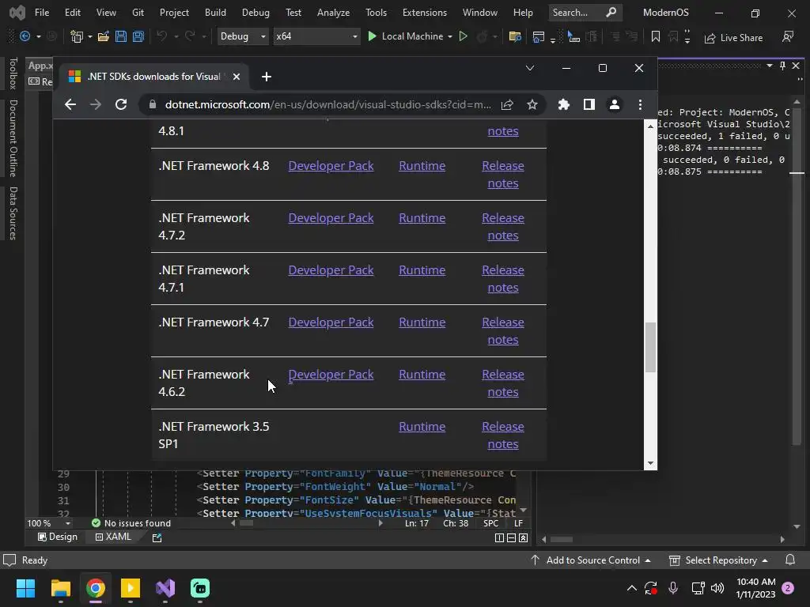
Task: Click the No issues found status indicator
Action: coord(131,523)
